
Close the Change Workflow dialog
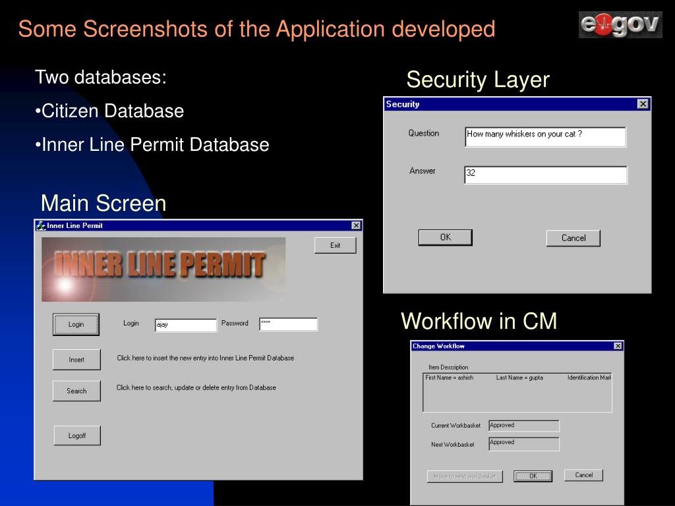pos(618,346)
